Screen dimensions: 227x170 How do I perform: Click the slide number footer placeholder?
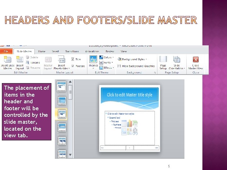pos(146,148)
